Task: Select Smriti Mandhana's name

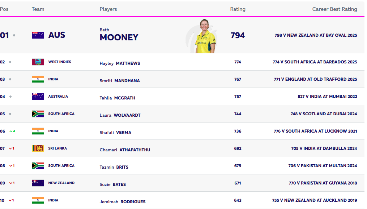Action: click(x=120, y=81)
